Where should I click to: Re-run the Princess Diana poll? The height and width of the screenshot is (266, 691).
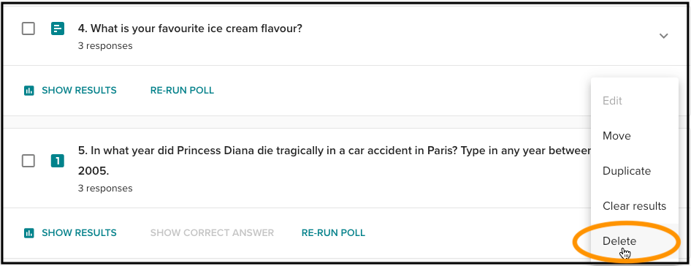pos(333,232)
